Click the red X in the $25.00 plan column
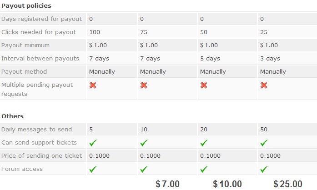 264,85
